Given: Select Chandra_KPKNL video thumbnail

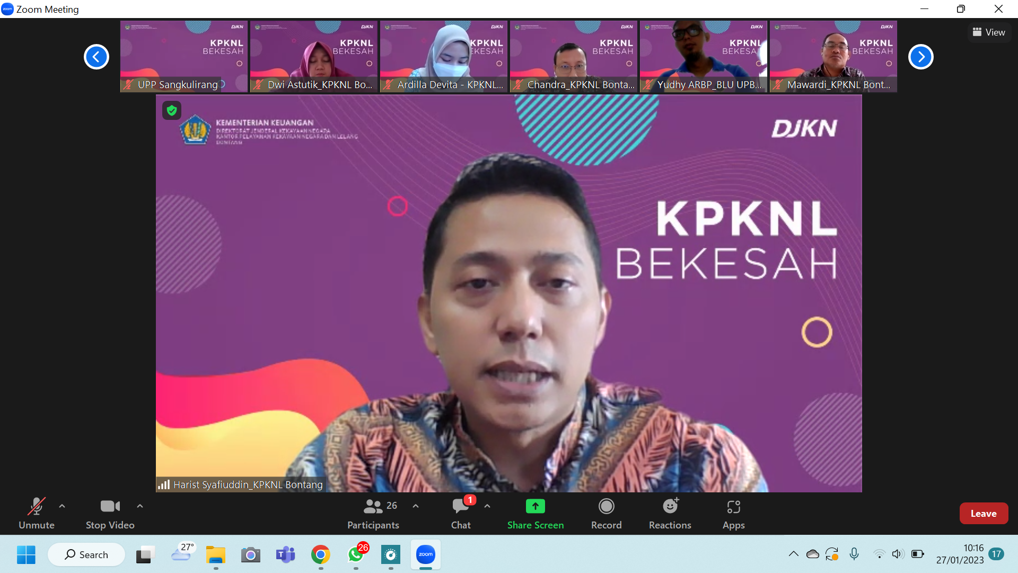Looking at the screenshot, I should pos(574,56).
